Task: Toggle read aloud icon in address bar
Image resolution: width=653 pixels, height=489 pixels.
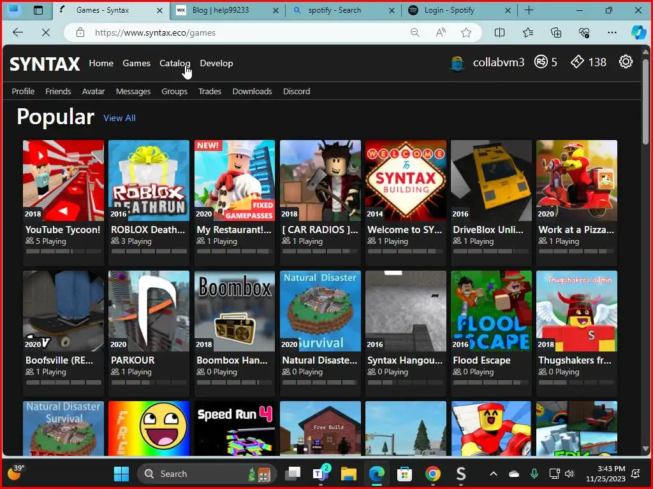Action: point(441,32)
